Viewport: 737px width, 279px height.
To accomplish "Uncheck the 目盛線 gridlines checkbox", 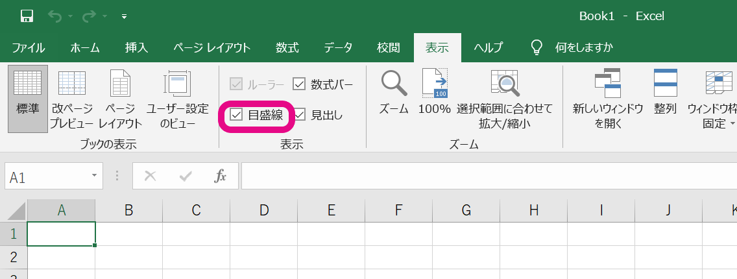I will [x=237, y=115].
